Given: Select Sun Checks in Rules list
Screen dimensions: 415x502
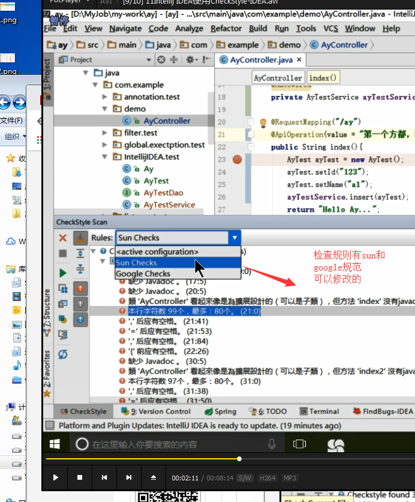Looking at the screenshot, I should [x=178, y=263].
